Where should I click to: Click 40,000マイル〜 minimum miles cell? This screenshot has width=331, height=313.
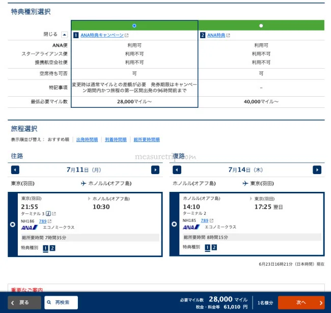click(261, 102)
